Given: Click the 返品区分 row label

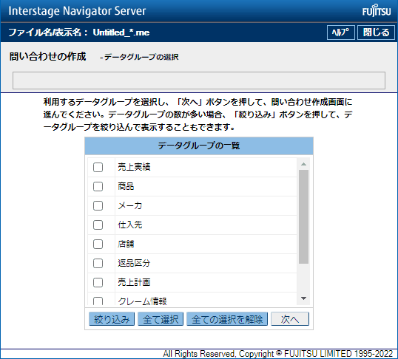Looking at the screenshot, I should (134, 263).
